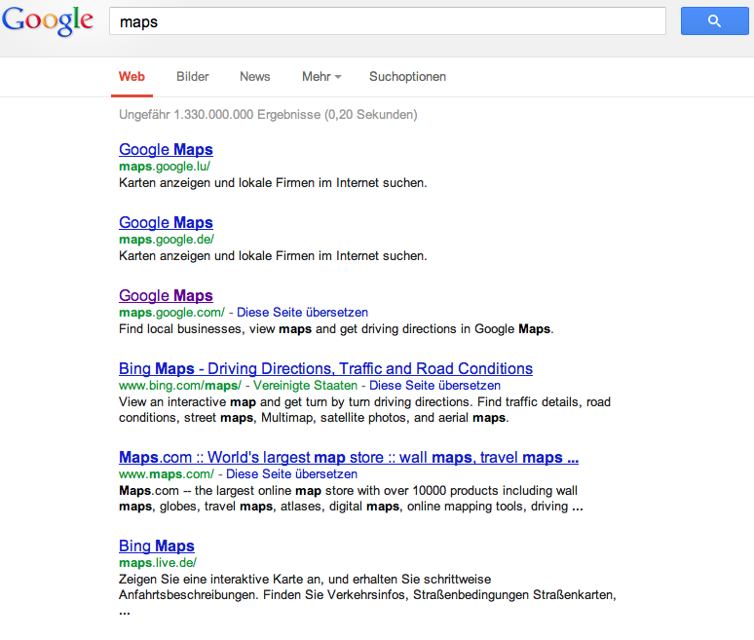The width and height of the screenshot is (754, 640).
Task: Translate the www.maps.com result page
Action: tap(291, 474)
